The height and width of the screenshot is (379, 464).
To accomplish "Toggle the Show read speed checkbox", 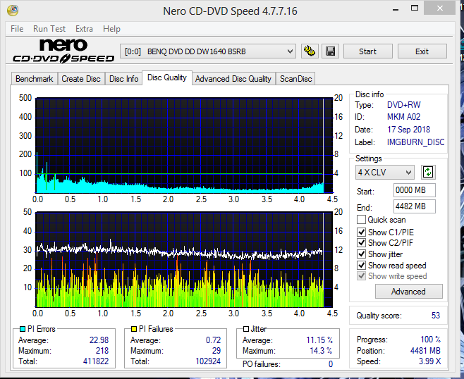I will [x=361, y=265].
